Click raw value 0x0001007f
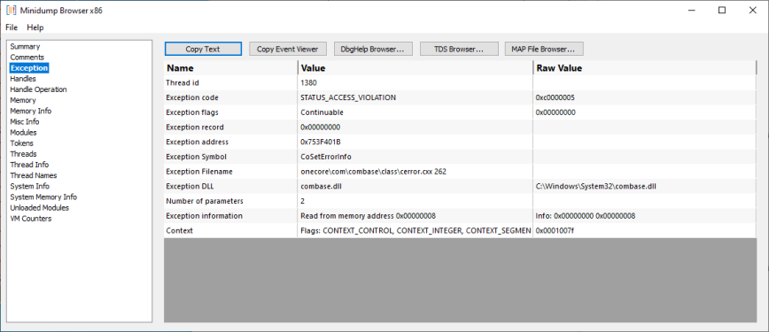 555,230
